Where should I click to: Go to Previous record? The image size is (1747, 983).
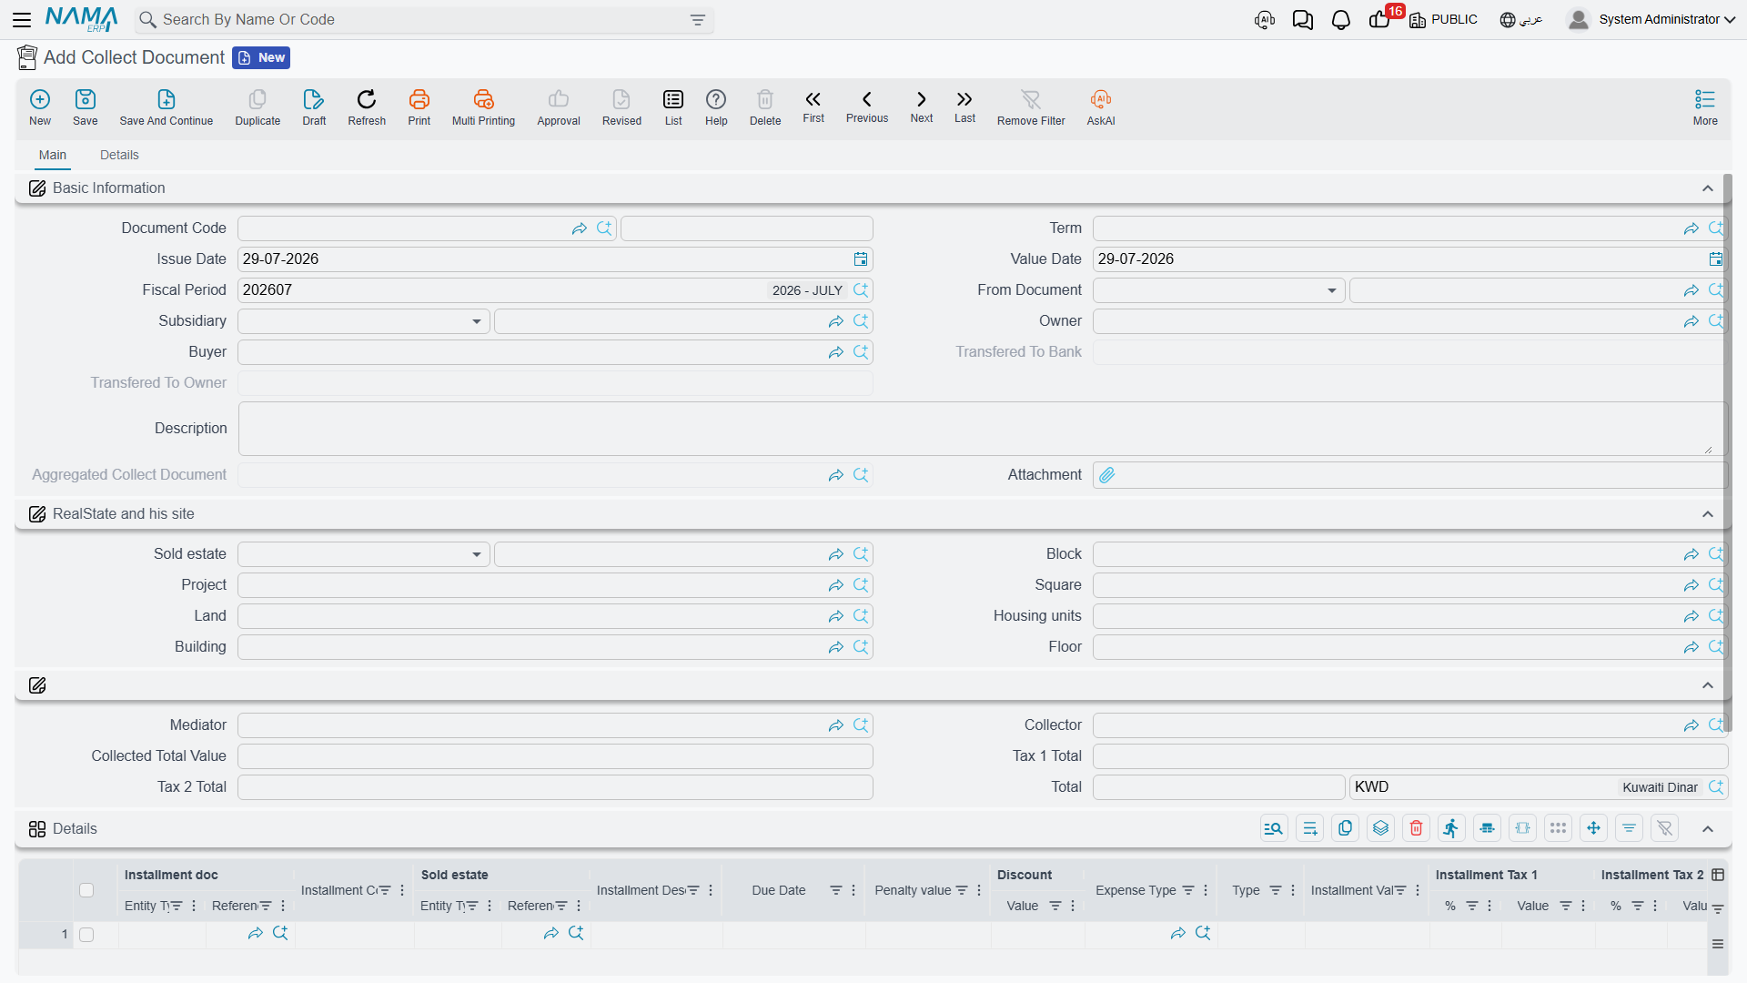pos(867,106)
